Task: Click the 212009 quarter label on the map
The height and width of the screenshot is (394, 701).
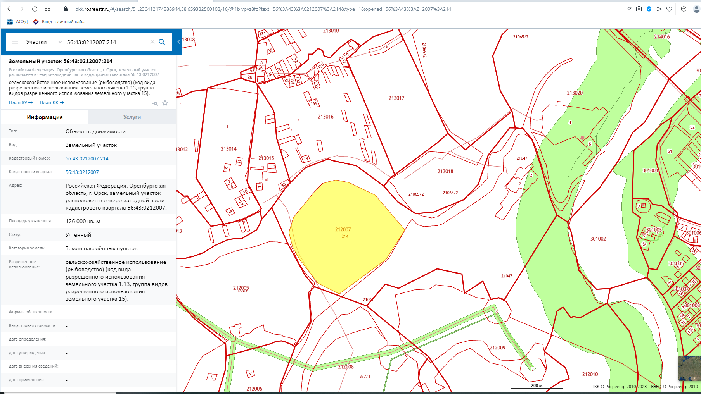Action: 497,348
